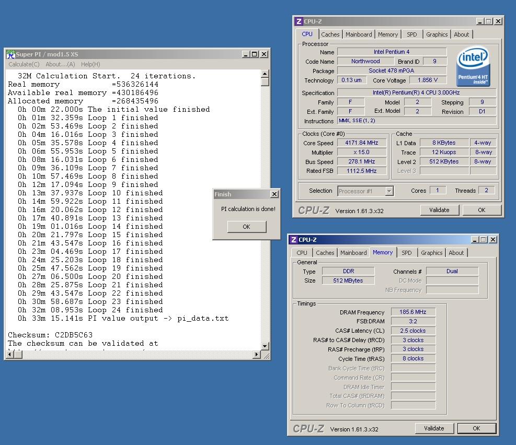Click the Multiplier value x 15.0
This screenshot has width=516, height=445.
[362, 152]
